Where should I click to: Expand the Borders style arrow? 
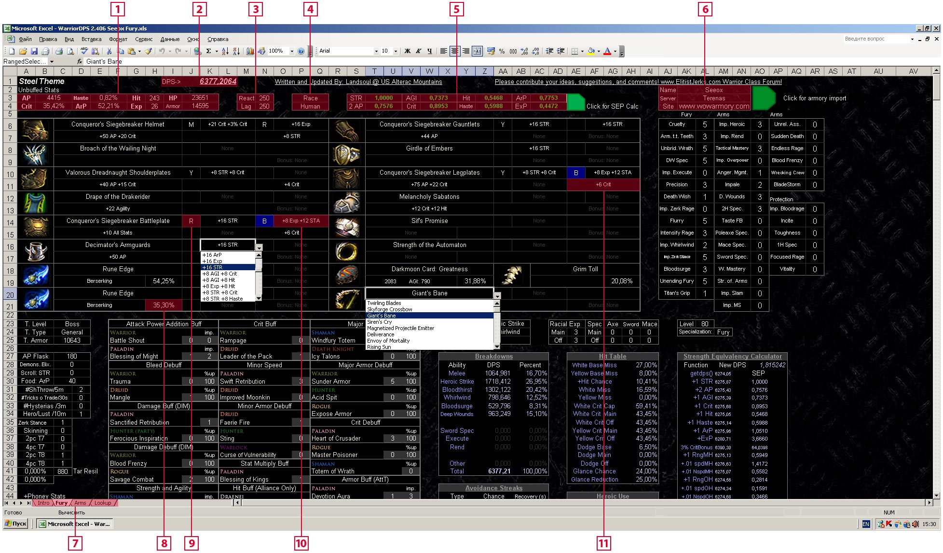582,51
